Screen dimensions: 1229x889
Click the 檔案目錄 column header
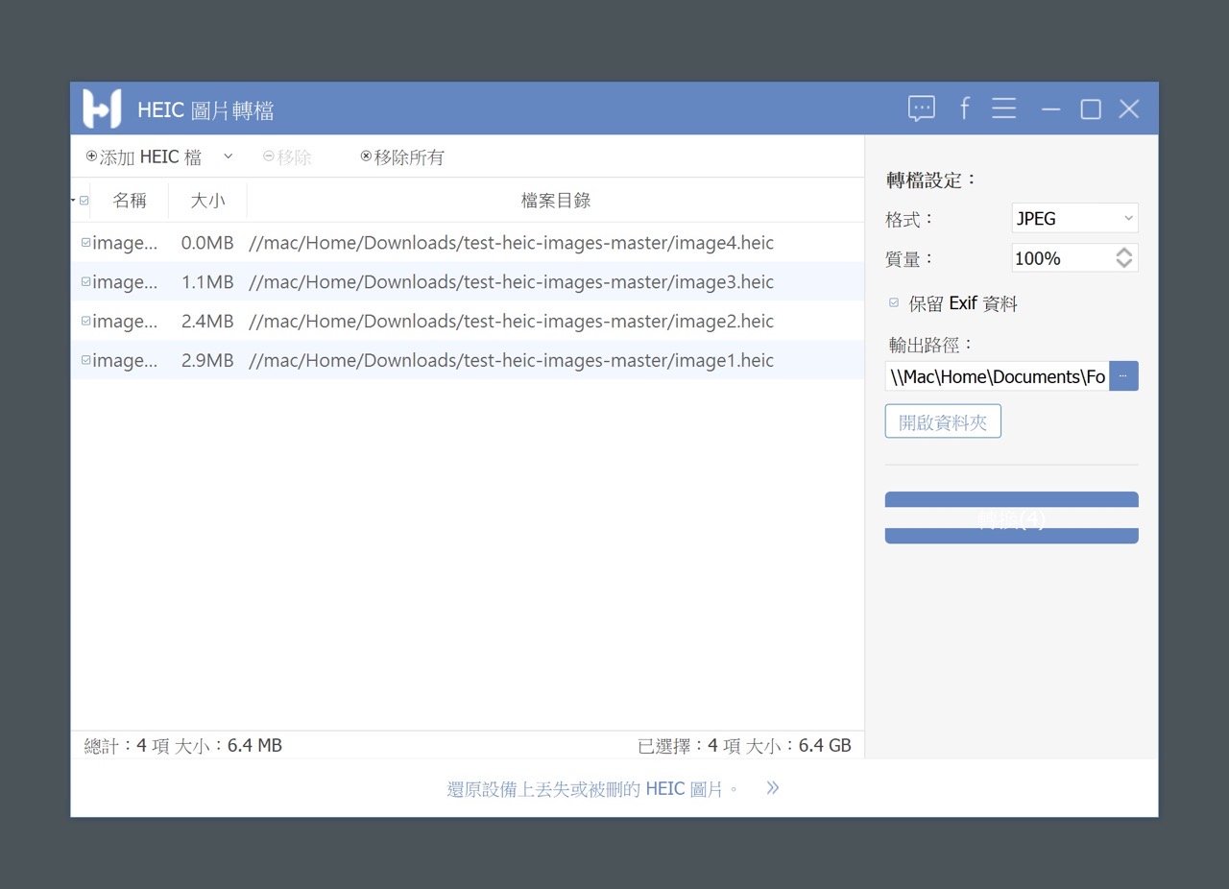556,201
